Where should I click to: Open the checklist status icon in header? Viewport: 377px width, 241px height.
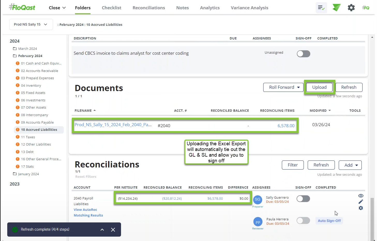pos(321,8)
